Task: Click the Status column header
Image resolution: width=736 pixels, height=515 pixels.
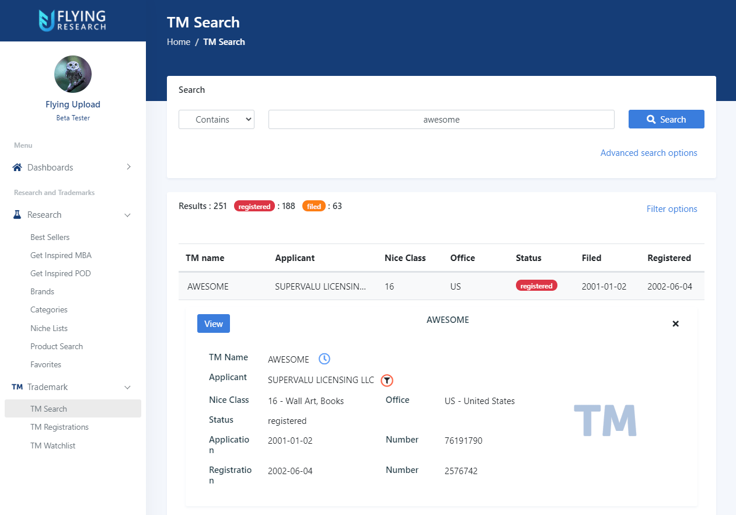Action: click(x=529, y=258)
